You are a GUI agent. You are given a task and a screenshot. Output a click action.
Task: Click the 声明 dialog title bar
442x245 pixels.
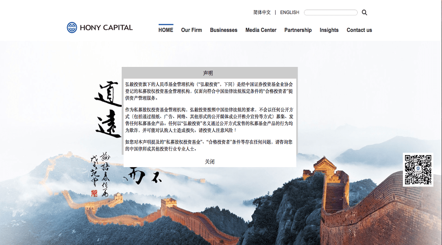(x=208, y=73)
